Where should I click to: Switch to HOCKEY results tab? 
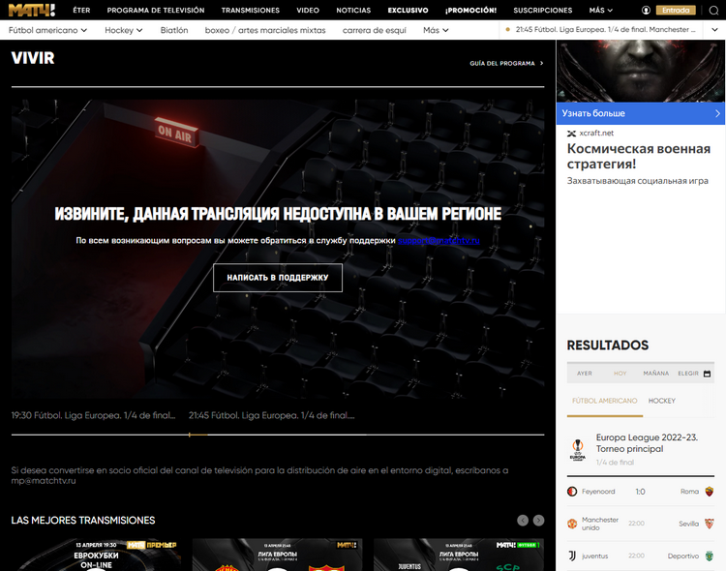[x=662, y=401]
